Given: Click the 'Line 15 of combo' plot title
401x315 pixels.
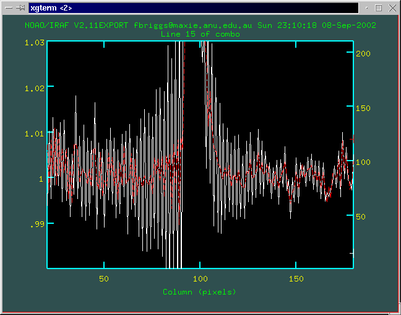Looking at the screenshot, I should click(200, 34).
